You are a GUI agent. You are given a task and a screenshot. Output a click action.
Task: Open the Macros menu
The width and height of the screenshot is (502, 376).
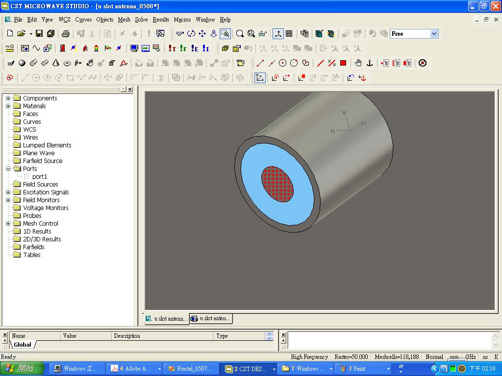pyautogui.click(x=182, y=20)
